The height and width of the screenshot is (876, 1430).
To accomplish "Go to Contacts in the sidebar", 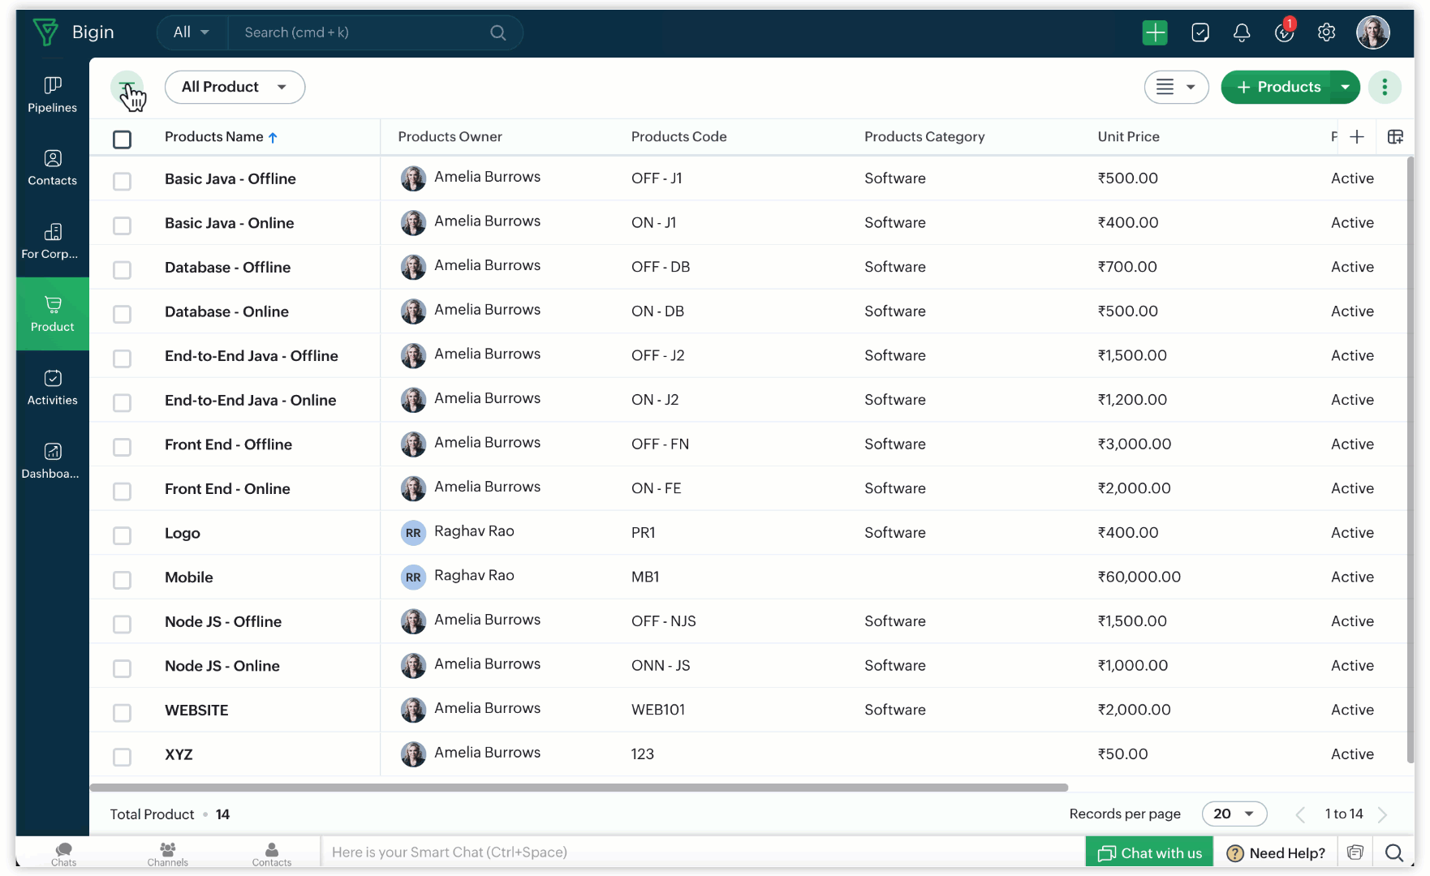I will [x=53, y=167].
